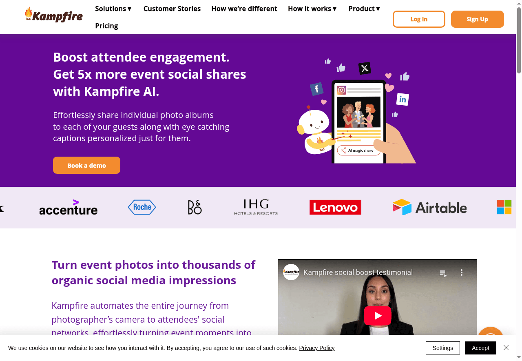Image resolution: width=522 pixels, height=361 pixels.
Task: Open the Customer Stories page
Action: 172,9
